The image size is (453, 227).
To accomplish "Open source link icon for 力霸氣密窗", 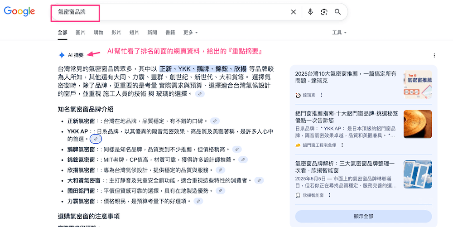I will click(x=198, y=201).
